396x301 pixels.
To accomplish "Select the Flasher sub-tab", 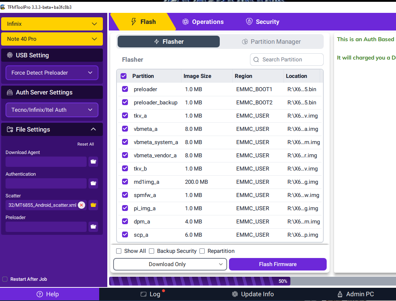I will 169,42.
